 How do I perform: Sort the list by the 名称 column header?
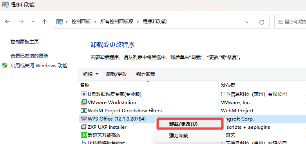pyautogui.click(x=148, y=85)
